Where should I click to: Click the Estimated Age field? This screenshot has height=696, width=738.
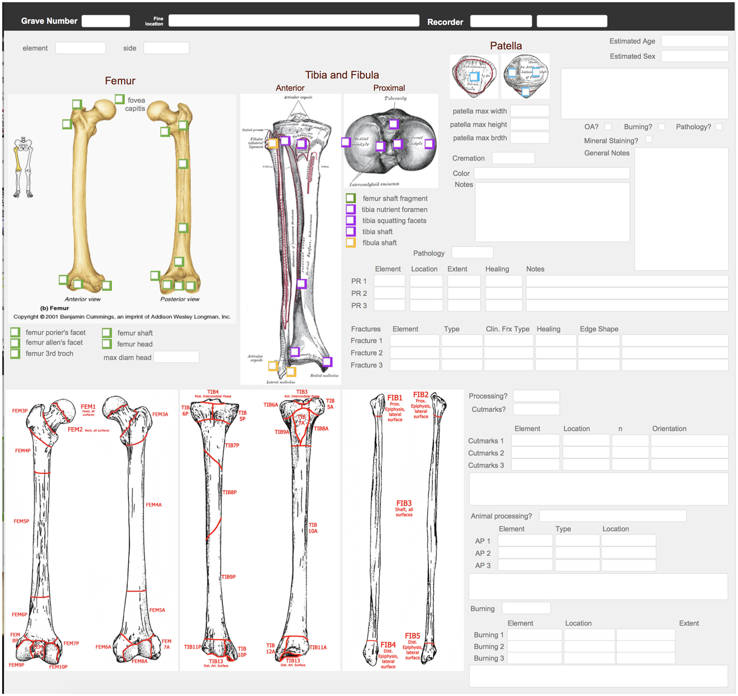[x=694, y=41]
